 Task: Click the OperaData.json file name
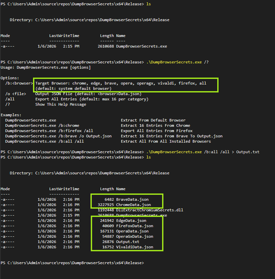(x=132, y=231)
